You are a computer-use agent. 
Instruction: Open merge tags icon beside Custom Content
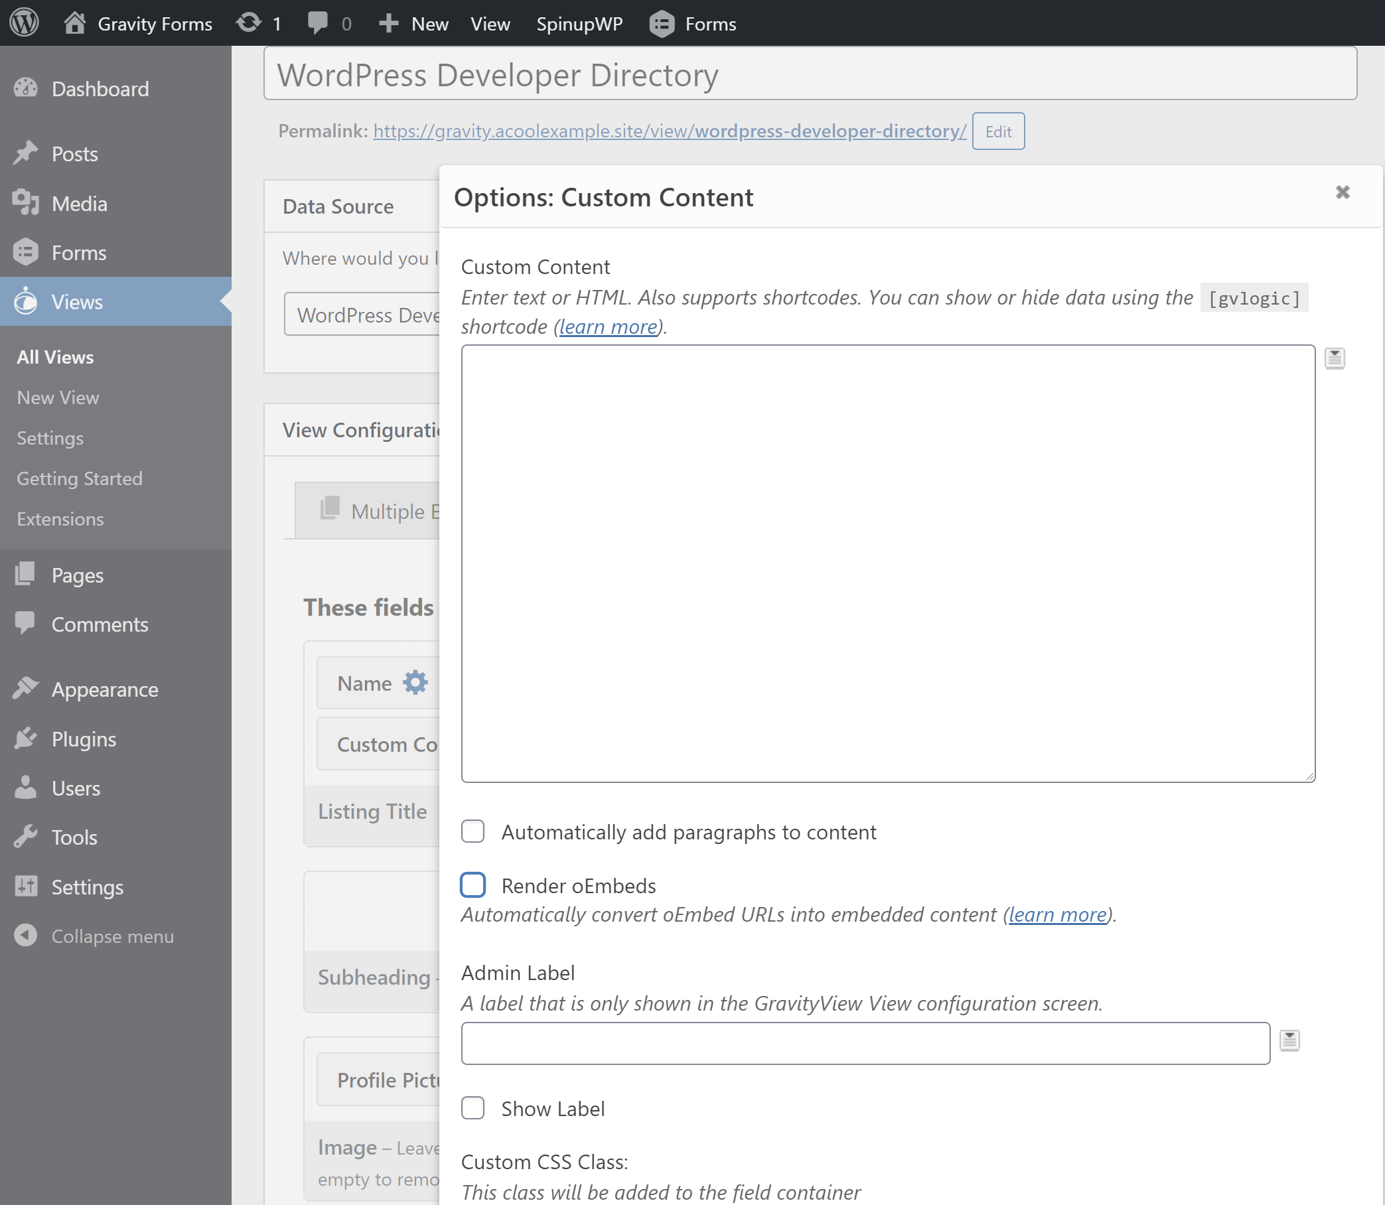(x=1335, y=358)
